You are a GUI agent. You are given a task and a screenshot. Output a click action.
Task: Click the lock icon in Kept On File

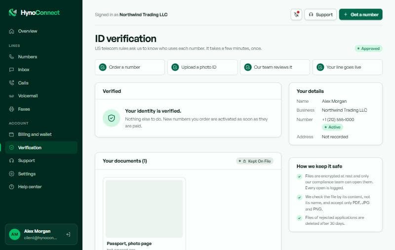244,161
